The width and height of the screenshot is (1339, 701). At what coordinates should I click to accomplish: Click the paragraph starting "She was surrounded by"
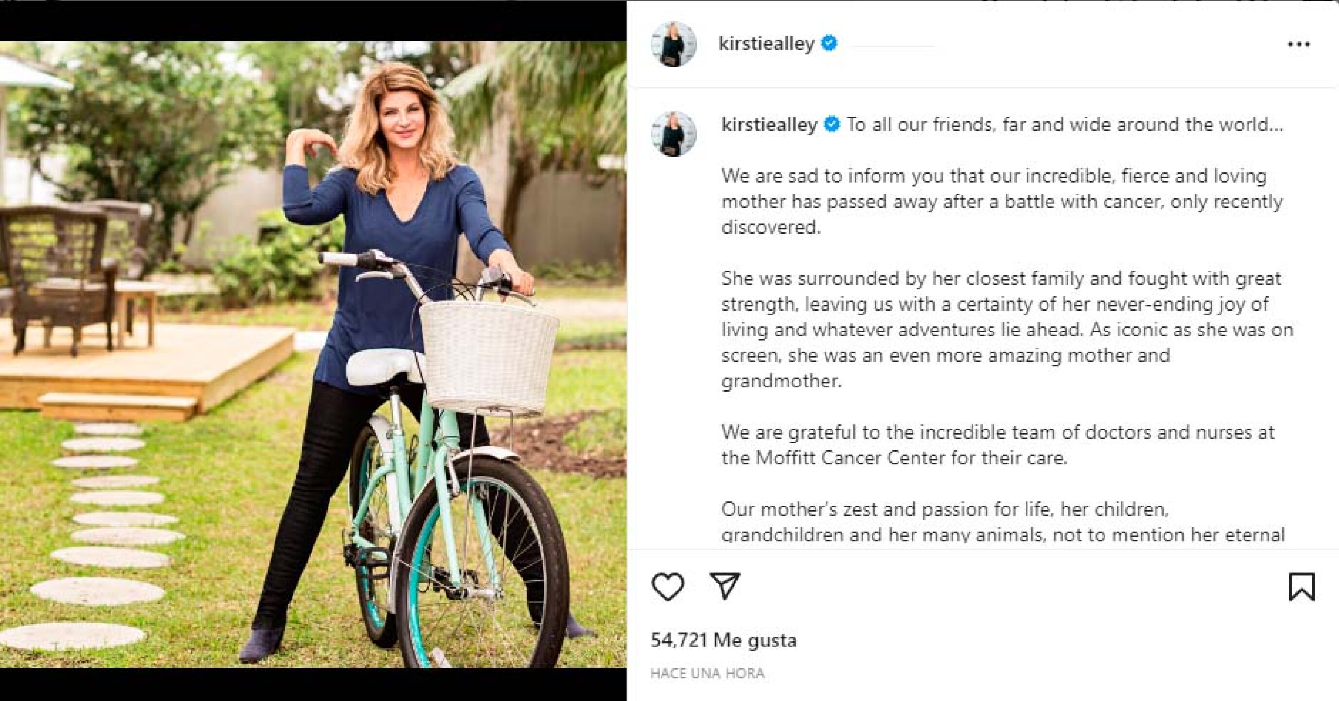1007,330
